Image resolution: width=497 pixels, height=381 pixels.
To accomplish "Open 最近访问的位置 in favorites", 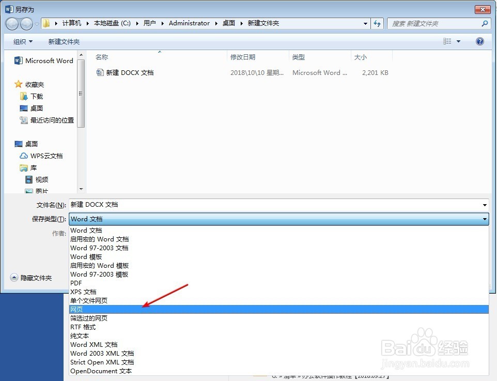I will [46, 120].
